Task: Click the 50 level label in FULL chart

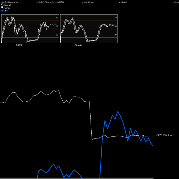Action: pyautogui.click(x=116, y=26)
